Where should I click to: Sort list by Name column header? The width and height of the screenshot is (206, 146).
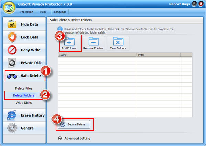point(97,55)
